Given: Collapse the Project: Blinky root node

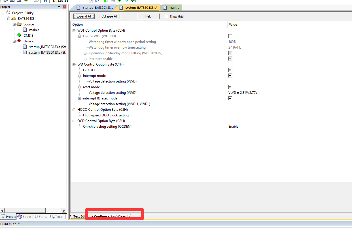Looking at the screenshot, I should coord(3,13).
